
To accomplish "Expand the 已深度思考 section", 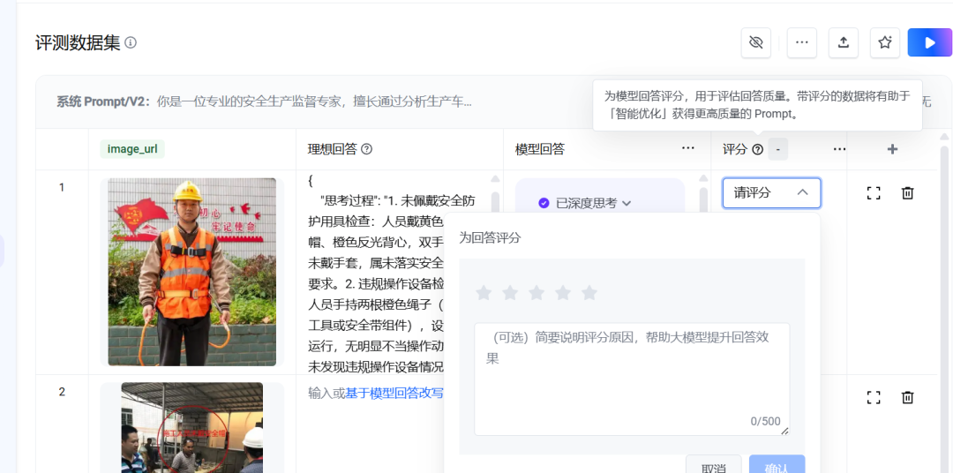I will tap(585, 203).
